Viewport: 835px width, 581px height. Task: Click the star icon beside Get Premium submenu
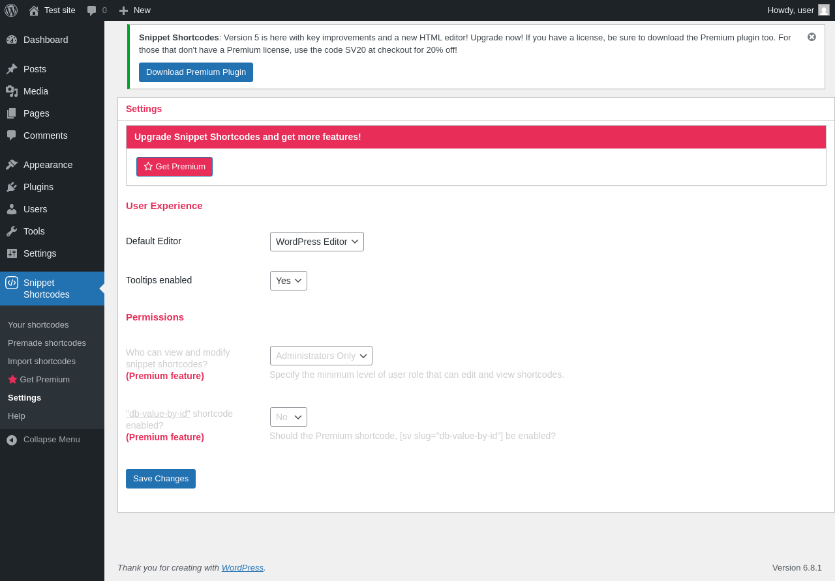click(x=12, y=379)
